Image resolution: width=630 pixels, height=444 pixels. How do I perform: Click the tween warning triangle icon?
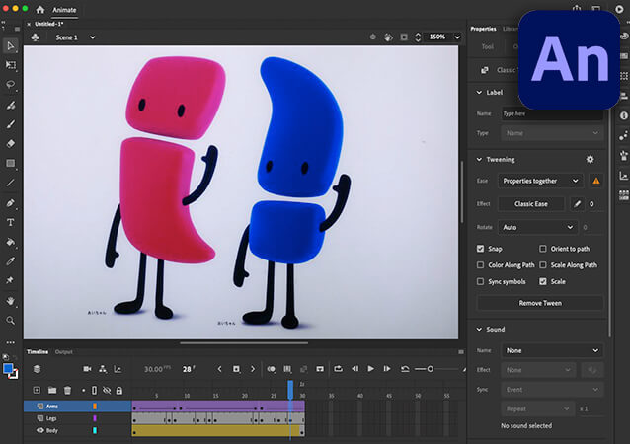(x=596, y=181)
